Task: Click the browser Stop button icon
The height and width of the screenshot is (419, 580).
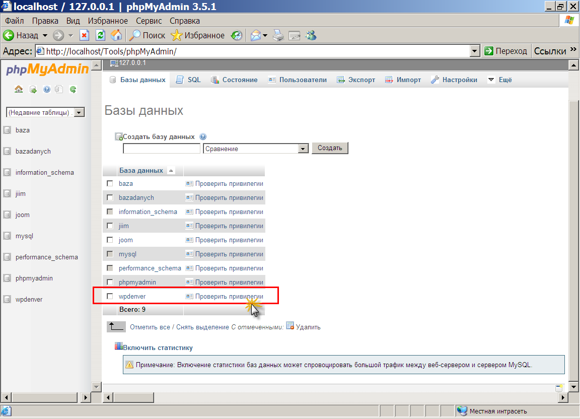Action: tap(85, 35)
